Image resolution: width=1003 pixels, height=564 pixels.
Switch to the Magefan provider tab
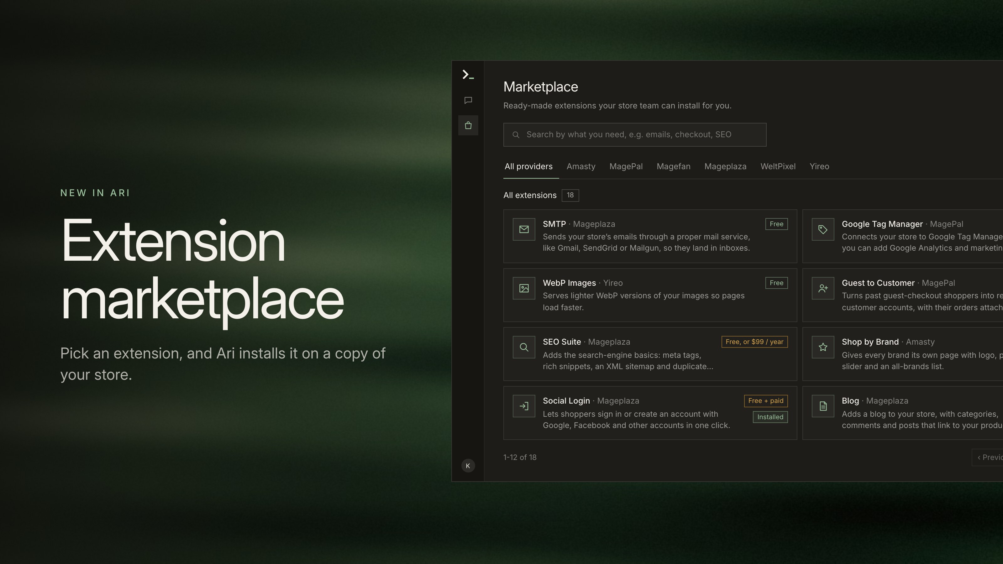click(673, 167)
